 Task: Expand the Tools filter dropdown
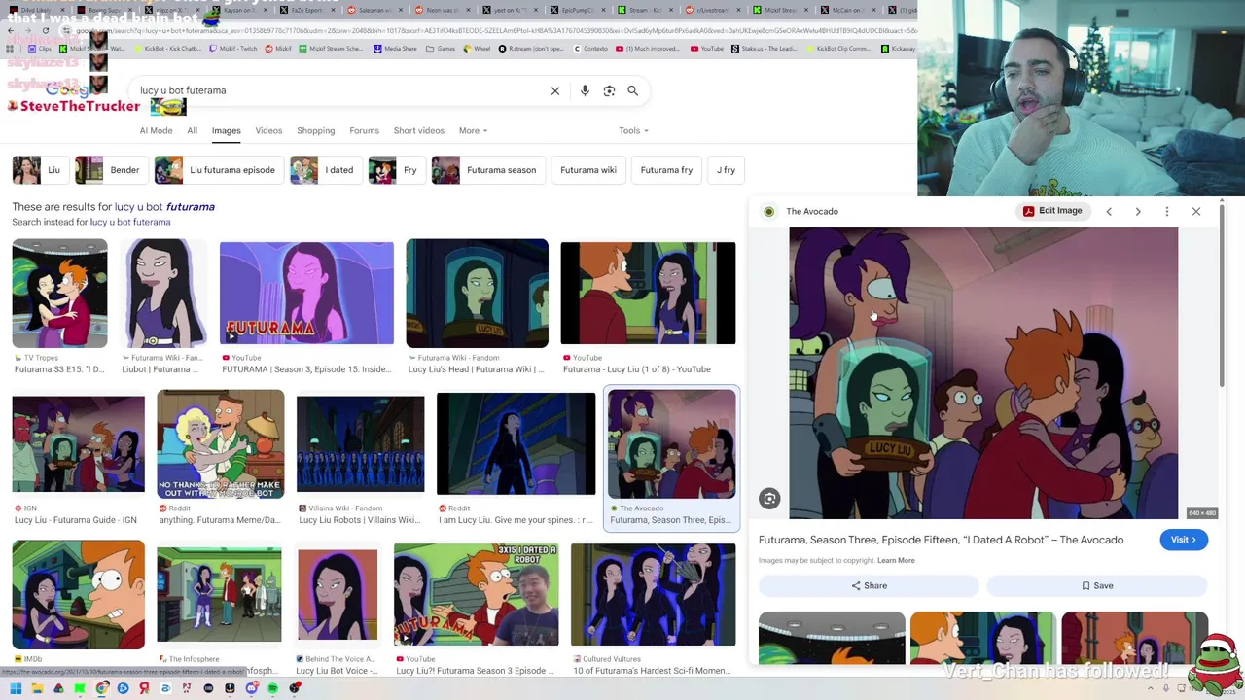pos(633,130)
